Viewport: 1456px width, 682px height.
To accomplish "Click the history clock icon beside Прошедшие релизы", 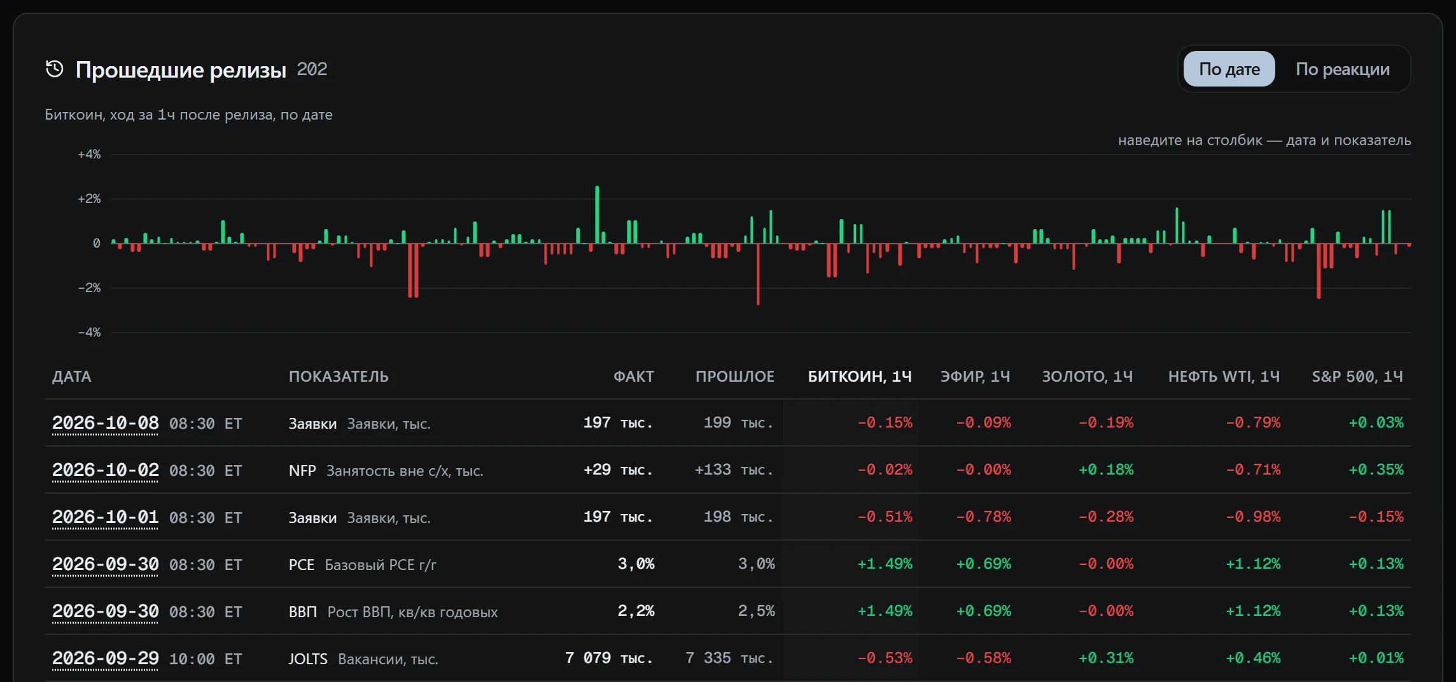I will 55,69.
